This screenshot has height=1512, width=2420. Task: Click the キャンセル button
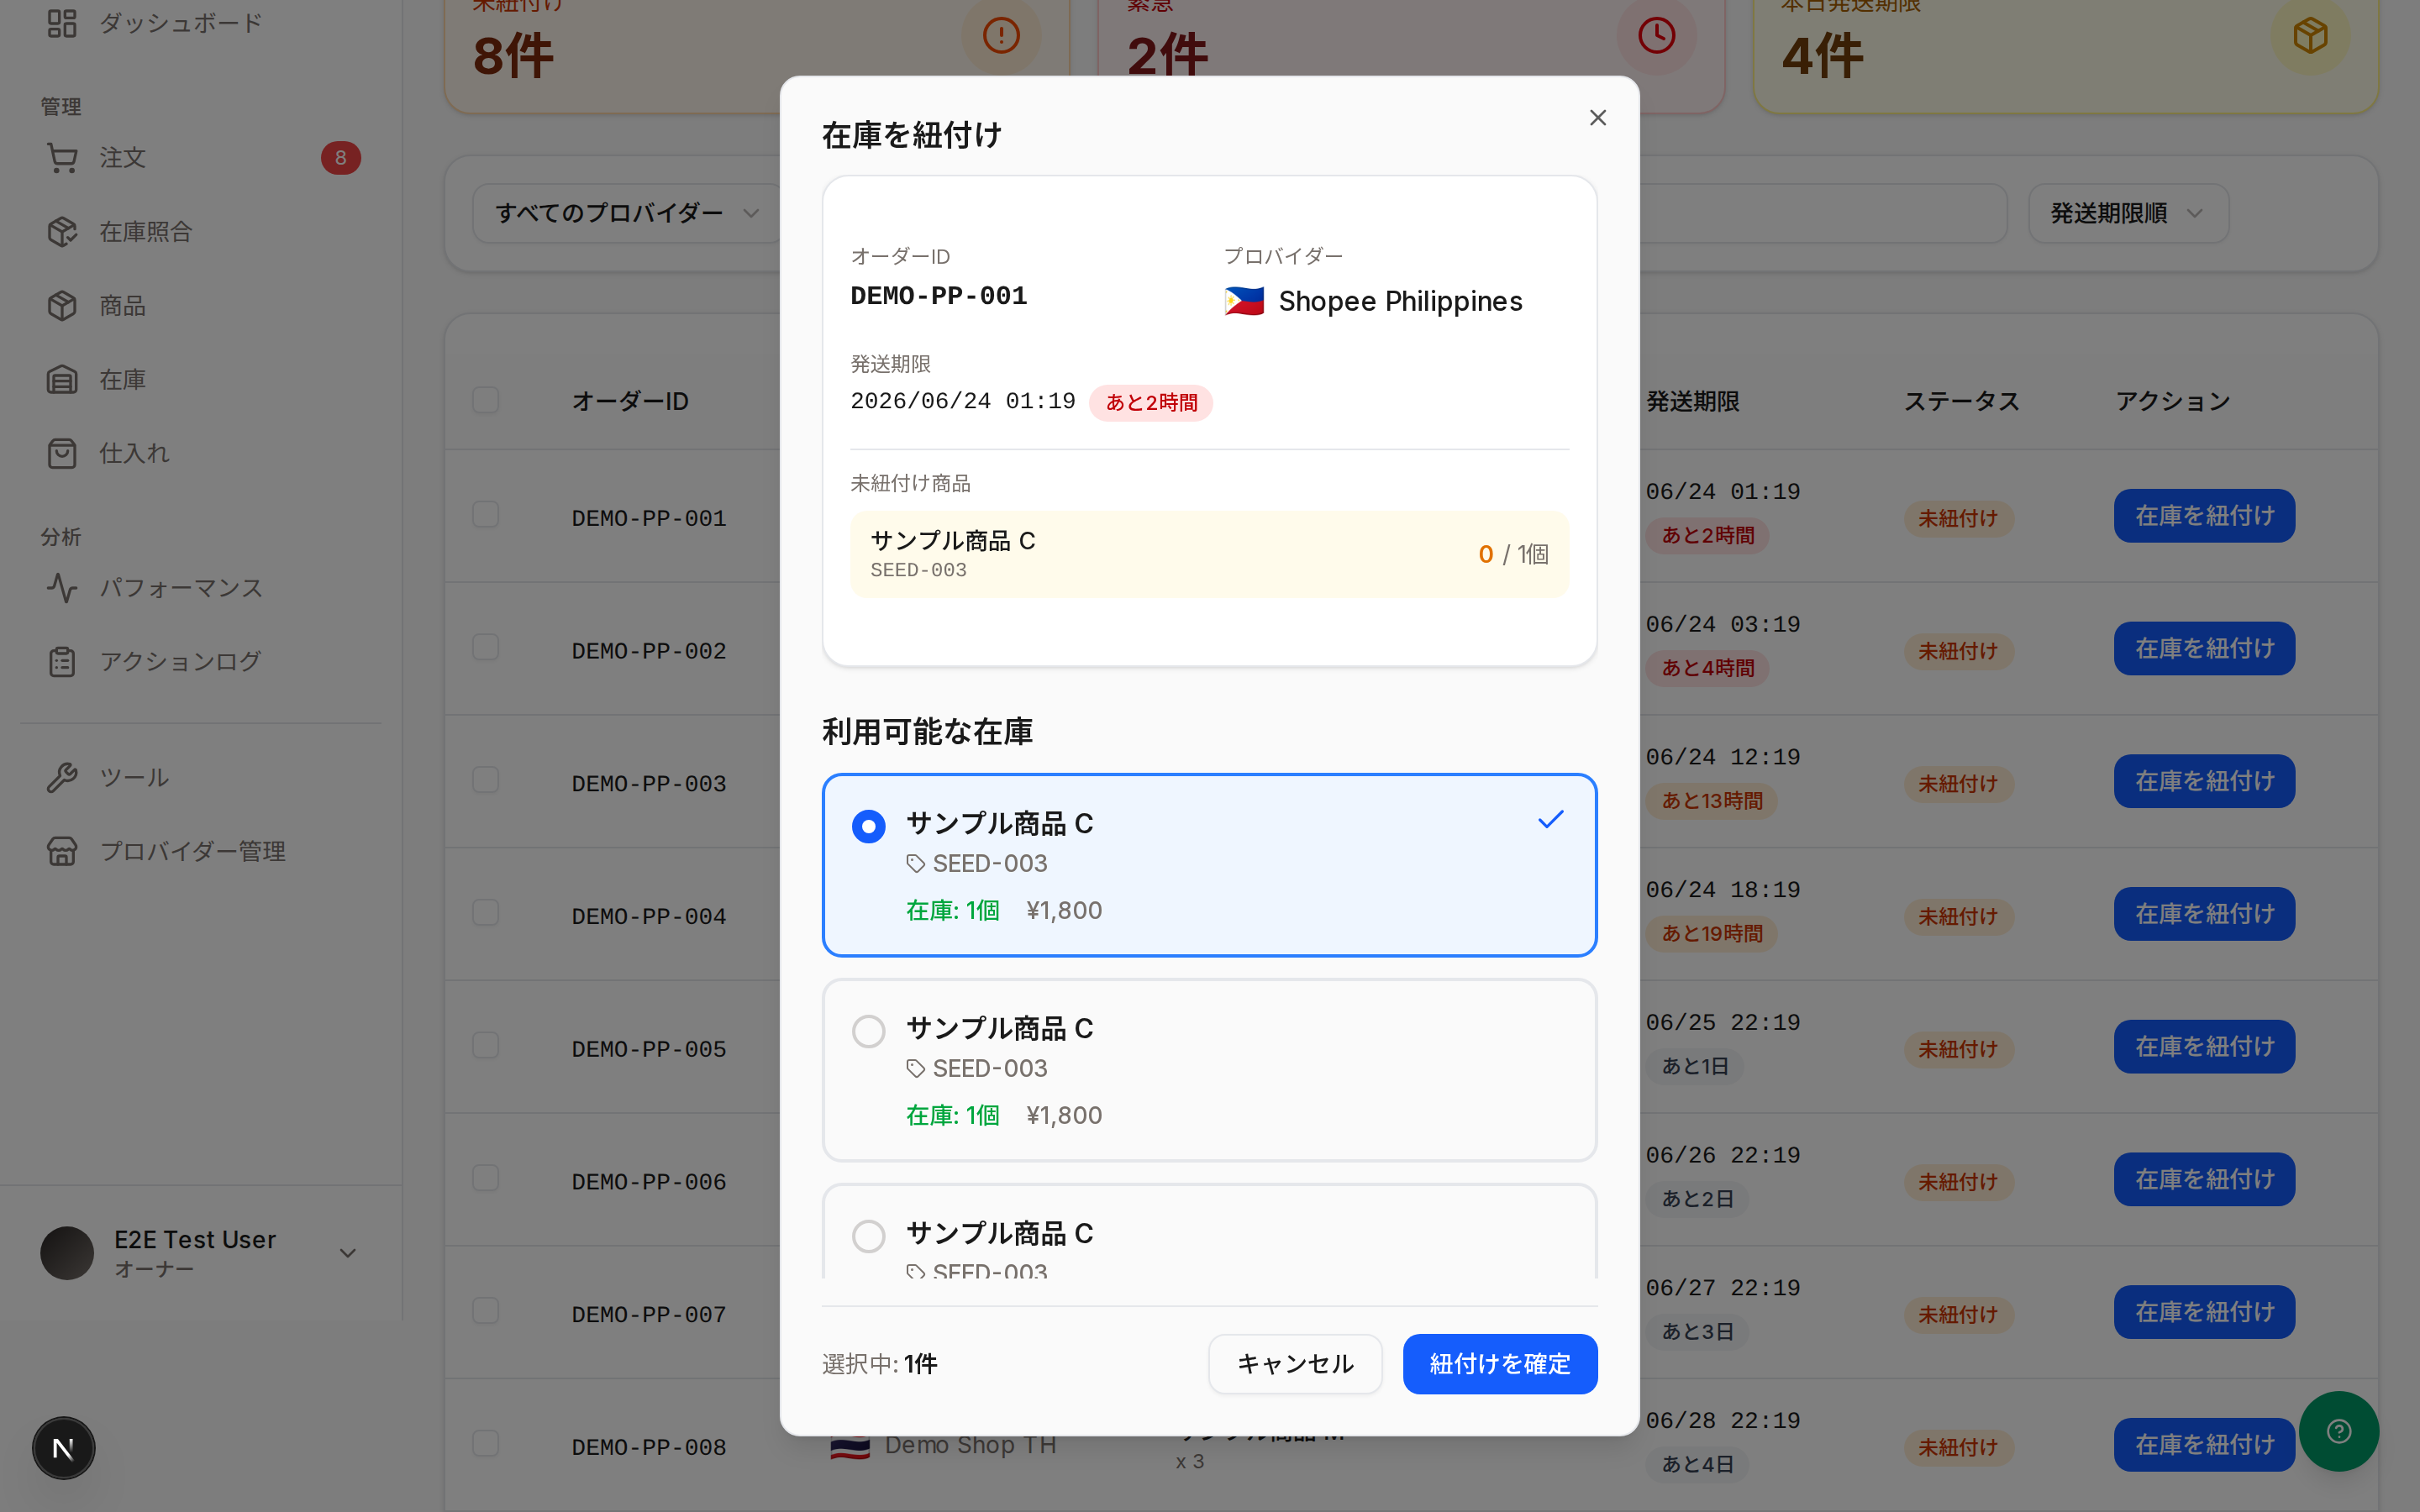click(x=1295, y=1364)
